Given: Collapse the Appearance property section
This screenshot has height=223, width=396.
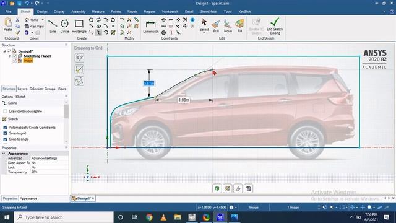Looking at the screenshot, I should click(x=4, y=154).
